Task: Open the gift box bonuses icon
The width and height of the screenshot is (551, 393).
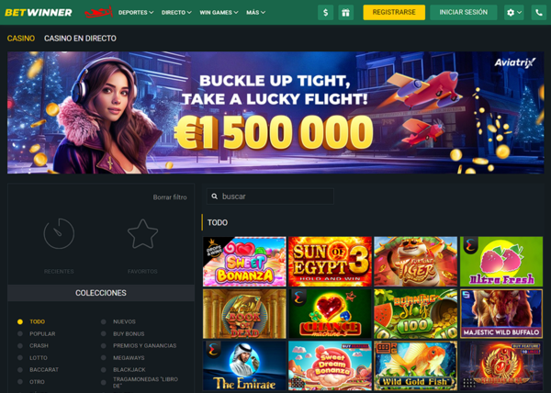Action: [x=346, y=13]
